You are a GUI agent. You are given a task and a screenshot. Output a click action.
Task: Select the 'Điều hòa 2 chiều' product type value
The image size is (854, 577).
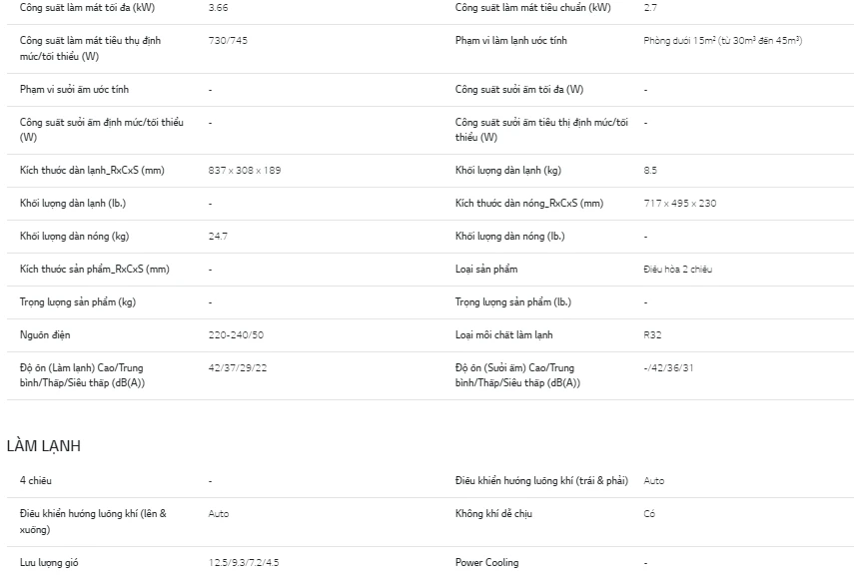678,270
